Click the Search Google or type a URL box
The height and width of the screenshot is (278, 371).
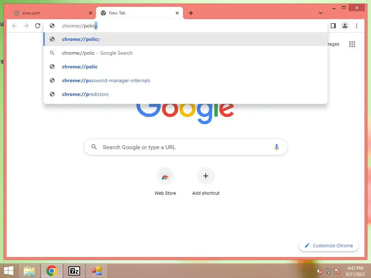pyautogui.click(x=185, y=147)
